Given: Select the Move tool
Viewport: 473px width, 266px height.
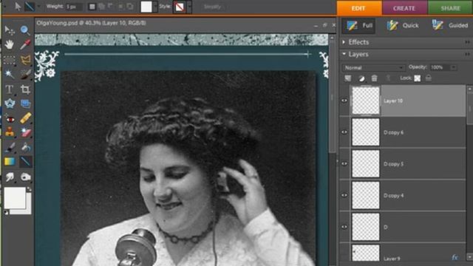Looking at the screenshot, I should 10,30.
